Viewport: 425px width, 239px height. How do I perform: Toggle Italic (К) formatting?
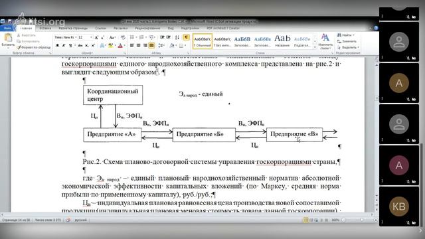(x=64, y=46)
